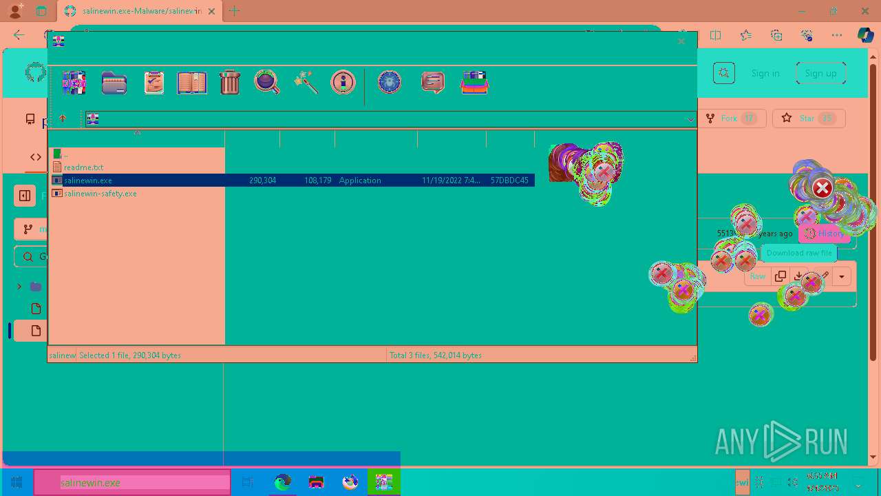Collapse the GitHub file tree side panel
Screen dimensions: 881x496
(25, 196)
